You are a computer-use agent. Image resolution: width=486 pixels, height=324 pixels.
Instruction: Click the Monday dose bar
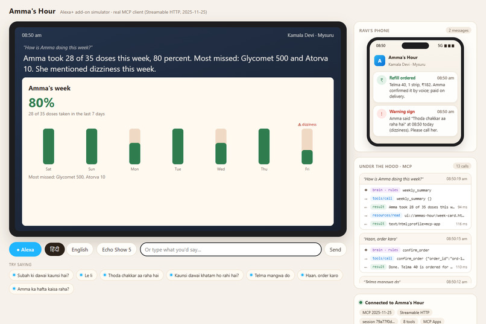point(134,147)
